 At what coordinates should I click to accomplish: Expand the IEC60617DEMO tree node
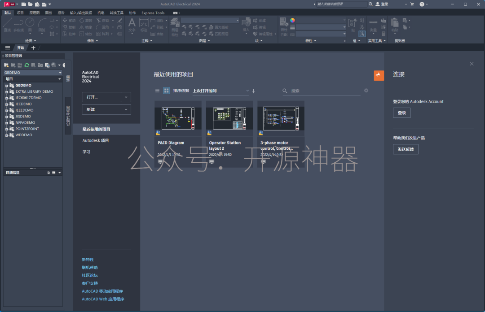pos(6,98)
